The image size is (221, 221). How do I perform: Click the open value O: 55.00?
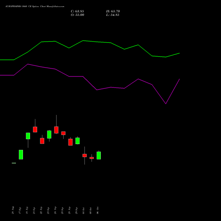coord(77,15)
